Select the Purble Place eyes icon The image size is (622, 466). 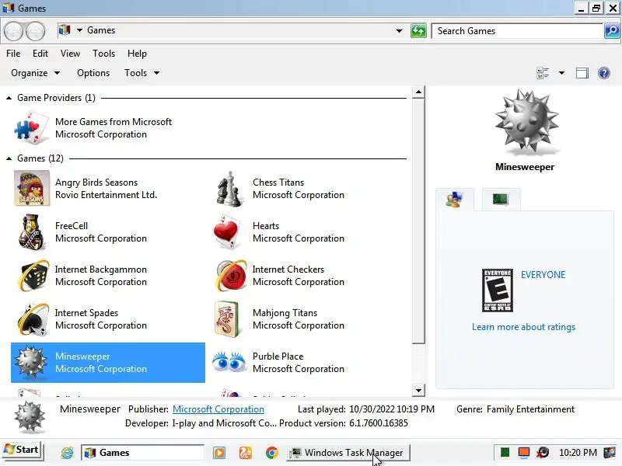pos(229,361)
